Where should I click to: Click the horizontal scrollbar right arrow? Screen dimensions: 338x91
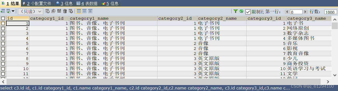tap(328, 82)
